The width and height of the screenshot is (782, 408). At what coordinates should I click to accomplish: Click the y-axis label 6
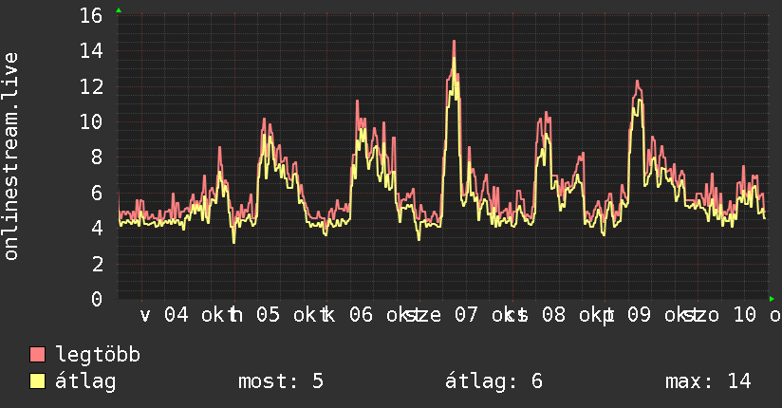(97, 193)
